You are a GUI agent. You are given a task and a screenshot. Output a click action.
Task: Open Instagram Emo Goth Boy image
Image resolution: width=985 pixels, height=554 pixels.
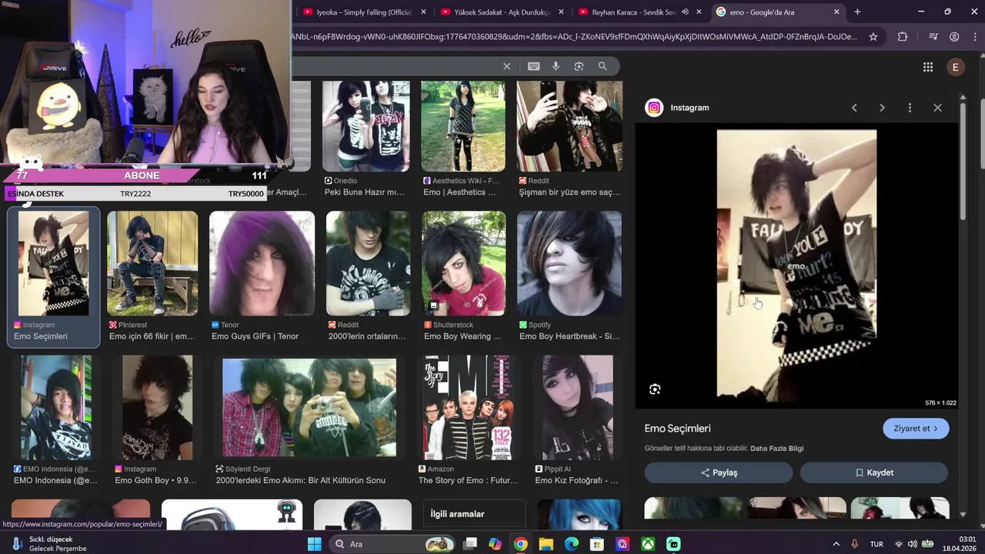pyautogui.click(x=157, y=408)
